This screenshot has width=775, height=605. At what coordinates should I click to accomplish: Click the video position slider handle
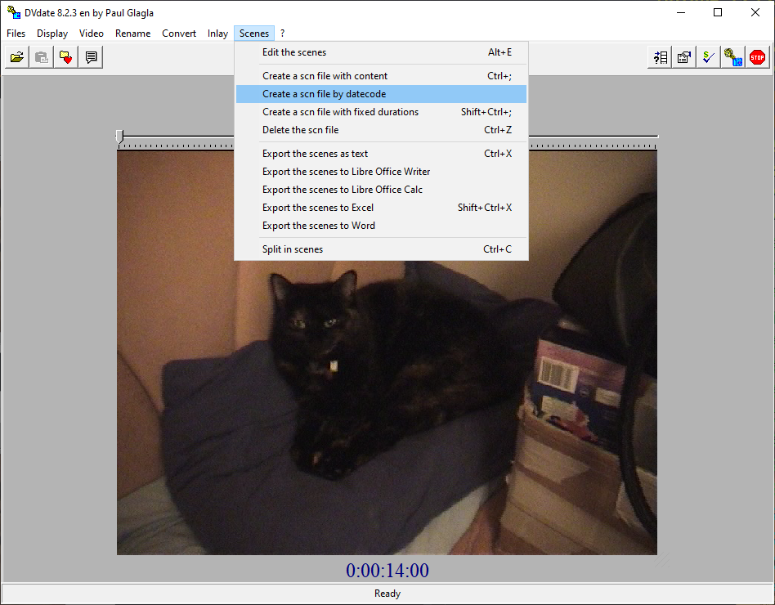(119, 137)
